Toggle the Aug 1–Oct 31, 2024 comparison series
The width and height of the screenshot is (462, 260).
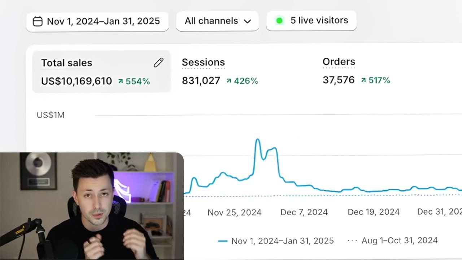pyautogui.click(x=392, y=240)
